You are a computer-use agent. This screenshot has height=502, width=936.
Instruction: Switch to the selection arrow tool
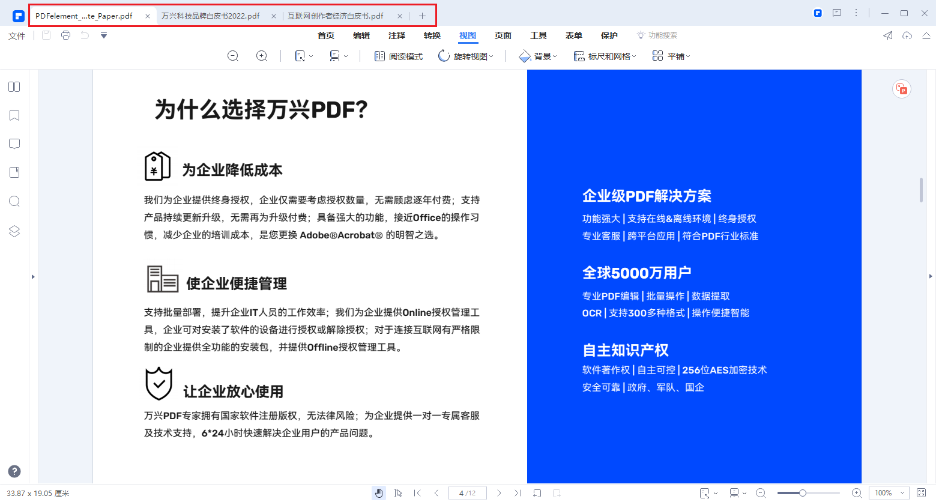[398, 492]
